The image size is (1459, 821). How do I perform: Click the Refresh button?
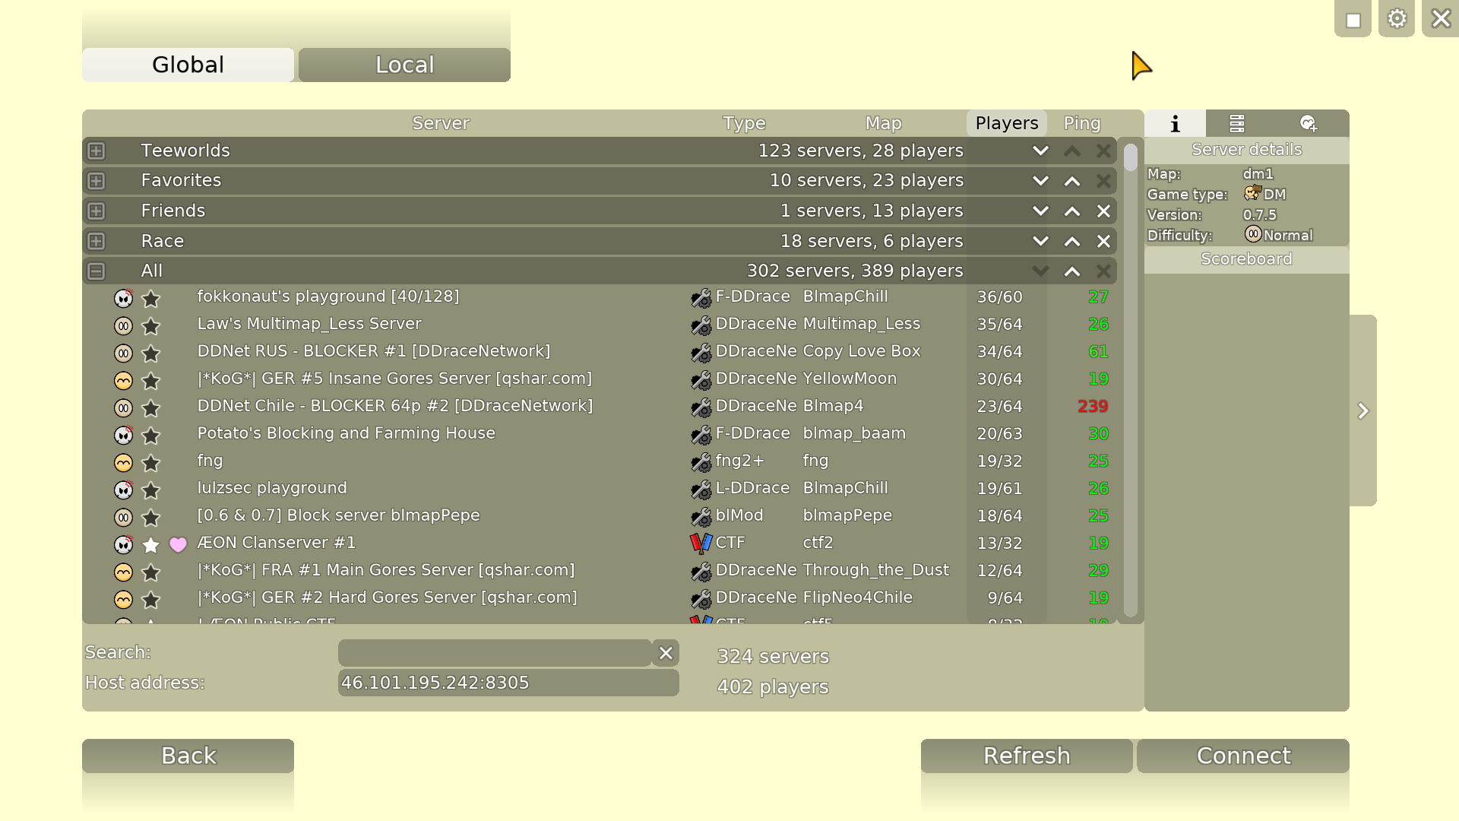pyautogui.click(x=1027, y=756)
